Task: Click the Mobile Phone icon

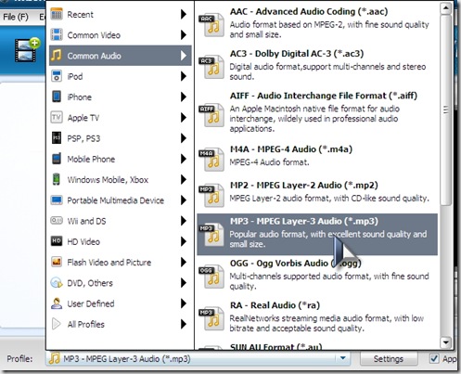Action: pos(57,159)
